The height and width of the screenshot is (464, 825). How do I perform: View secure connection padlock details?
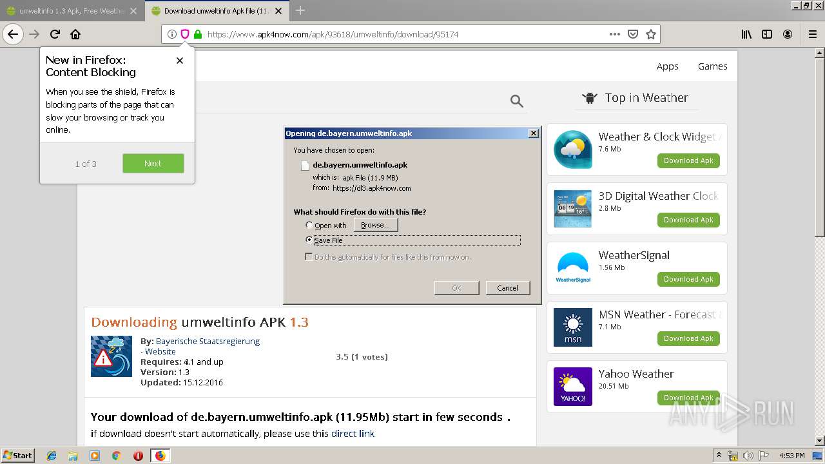(198, 34)
